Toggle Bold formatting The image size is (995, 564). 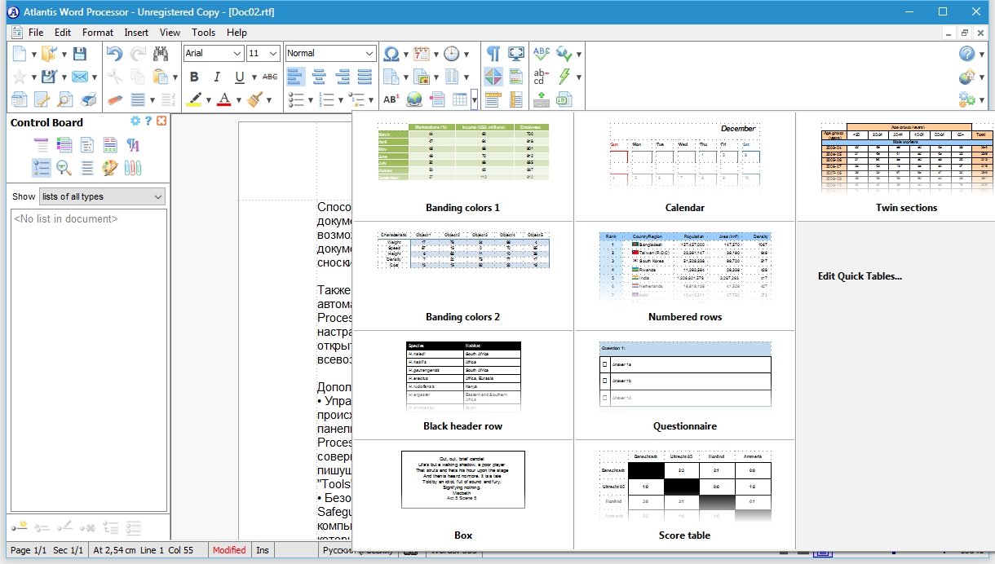pyautogui.click(x=194, y=77)
